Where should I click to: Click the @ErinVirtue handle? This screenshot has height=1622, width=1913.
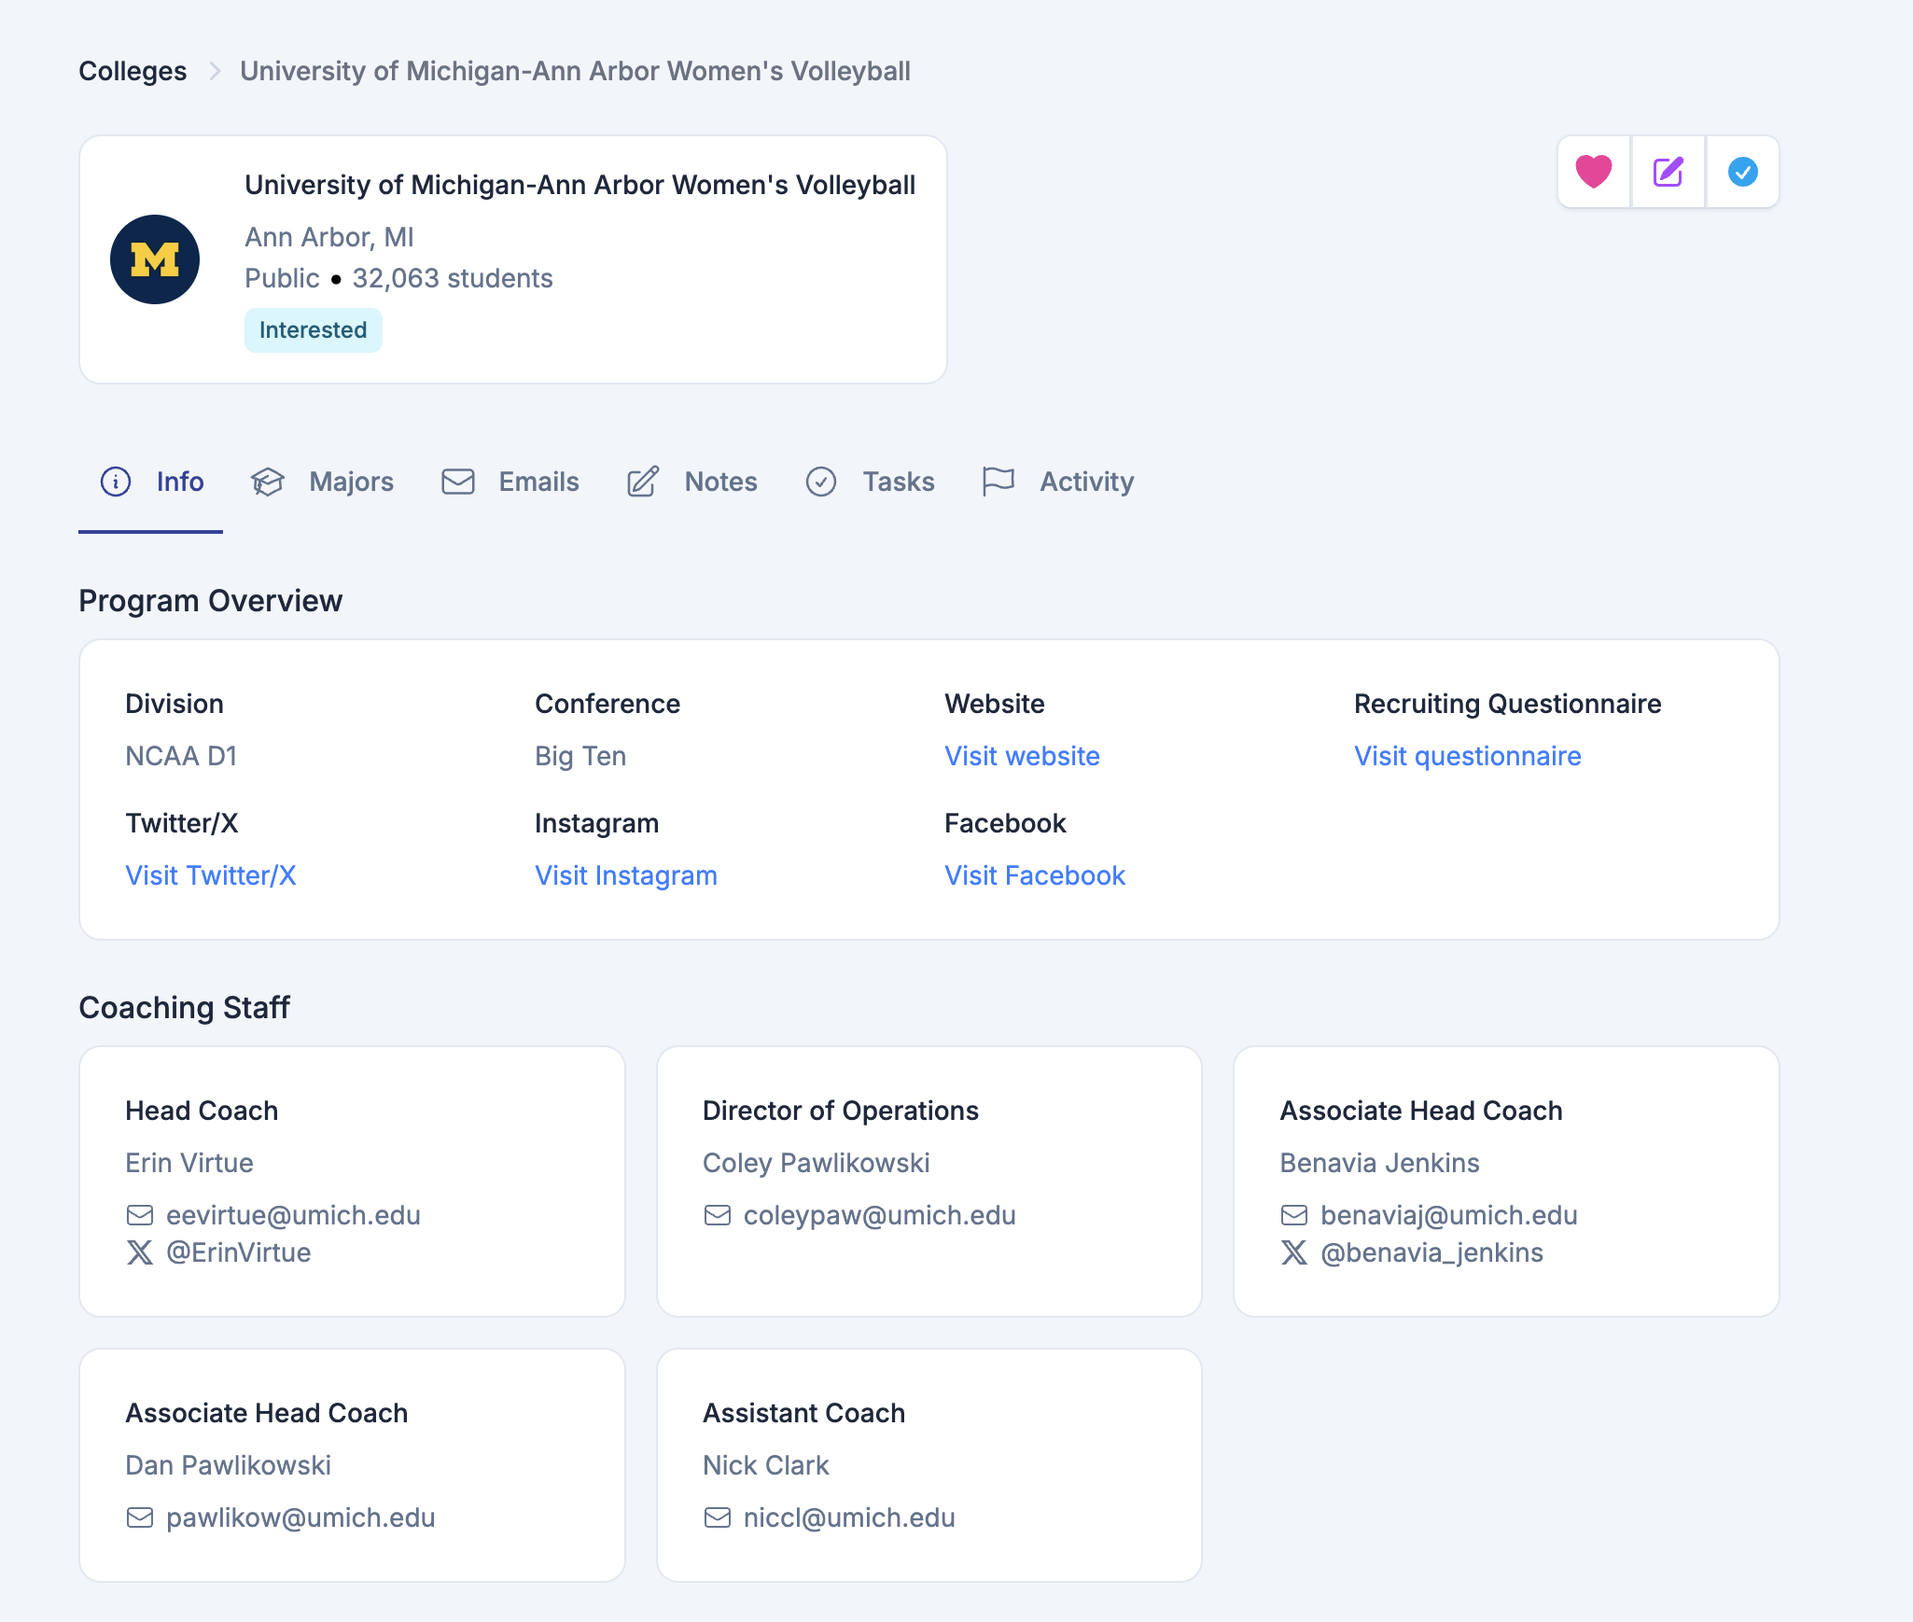click(x=239, y=1252)
